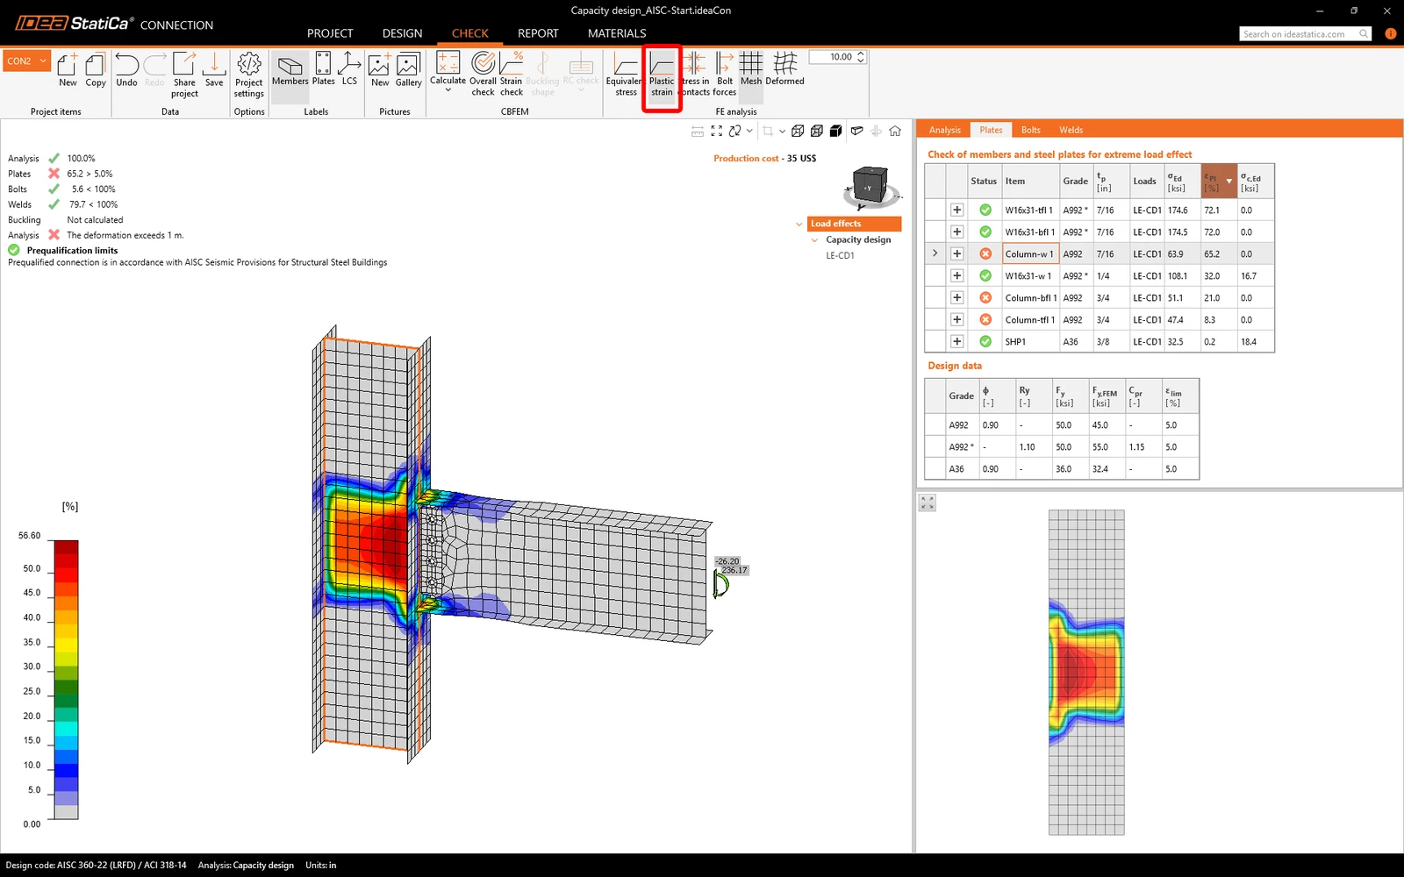Open the Calculate dropdown arrow
The width and height of the screenshot is (1404, 877).
(x=448, y=90)
